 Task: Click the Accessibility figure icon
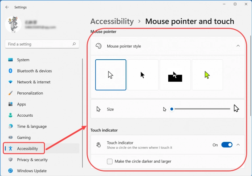point(10,148)
